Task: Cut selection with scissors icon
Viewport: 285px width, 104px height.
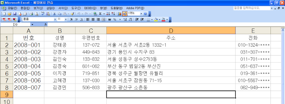Action: (54, 14)
